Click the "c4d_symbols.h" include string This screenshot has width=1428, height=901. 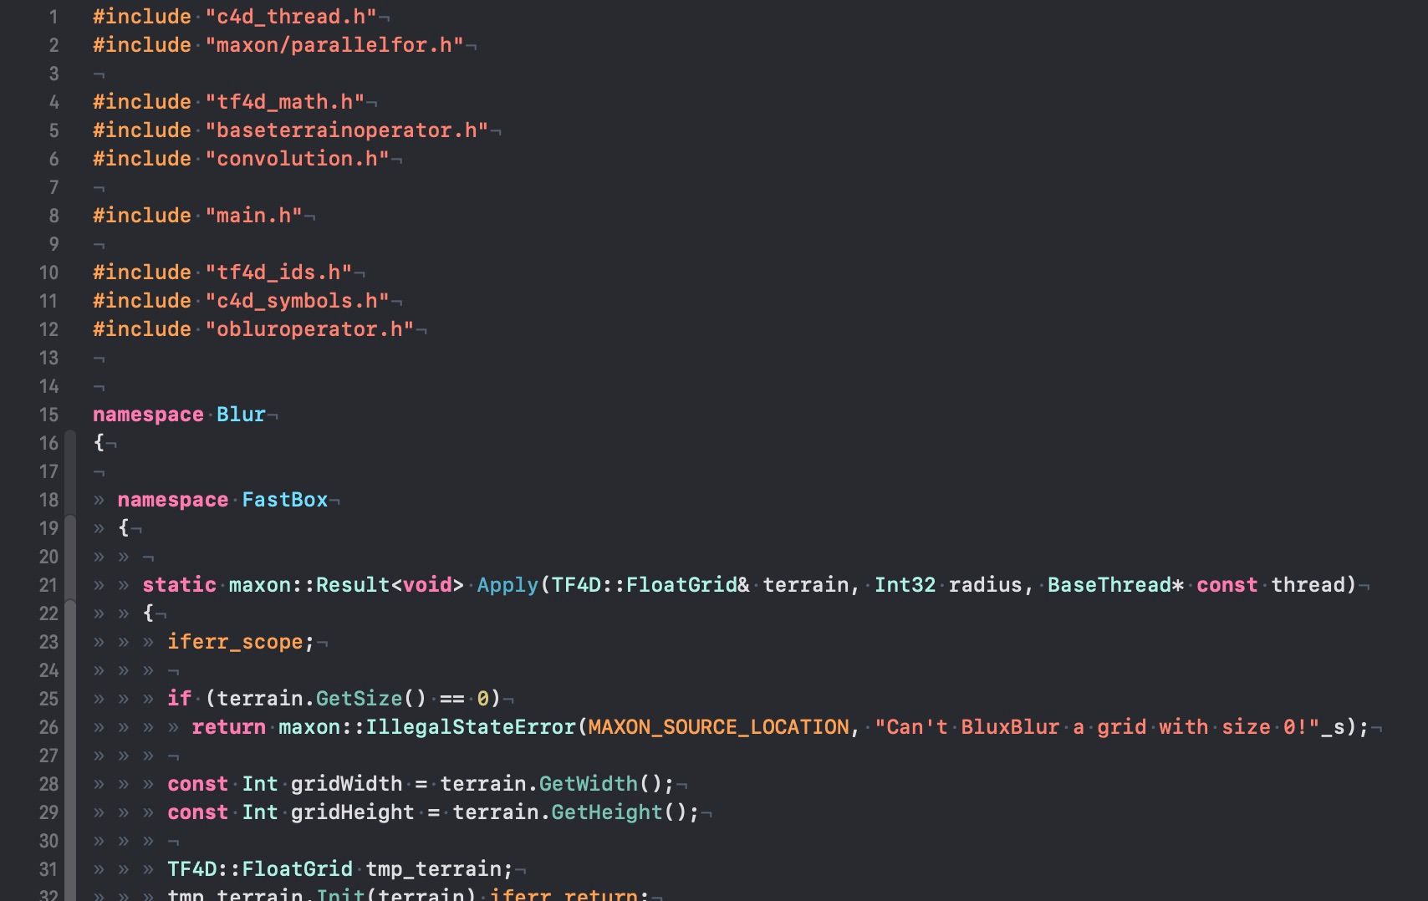coord(298,301)
